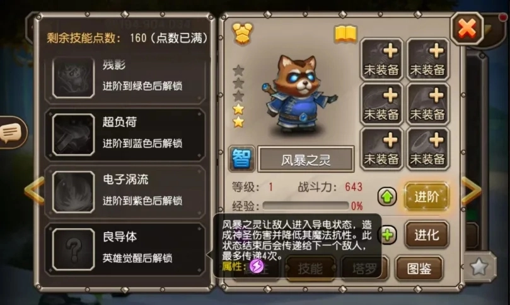510x305 pixels.
Task: Tap the 超负荷 skill icon
Action: (x=74, y=135)
